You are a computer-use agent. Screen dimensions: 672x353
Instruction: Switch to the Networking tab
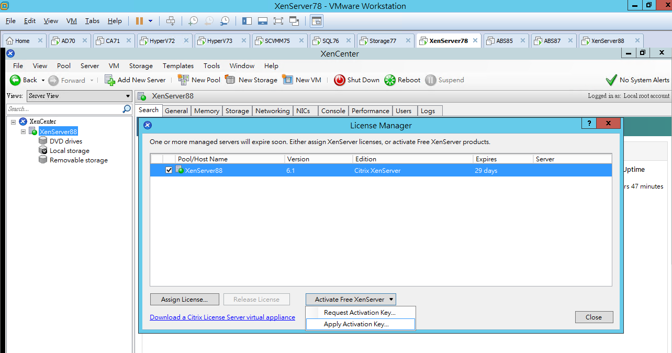[272, 111]
